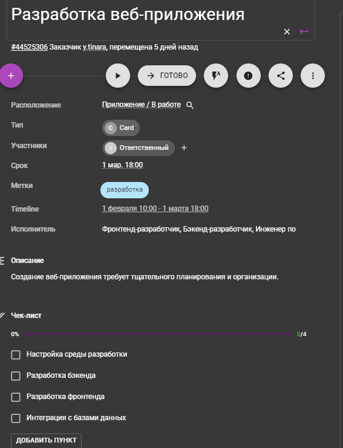Viewport: 343px width, 448px height.
Task: Add participant with plus icon
Action: point(184,148)
